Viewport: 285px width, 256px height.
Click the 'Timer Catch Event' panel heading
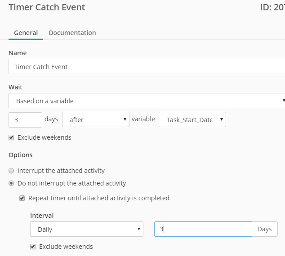point(47,8)
